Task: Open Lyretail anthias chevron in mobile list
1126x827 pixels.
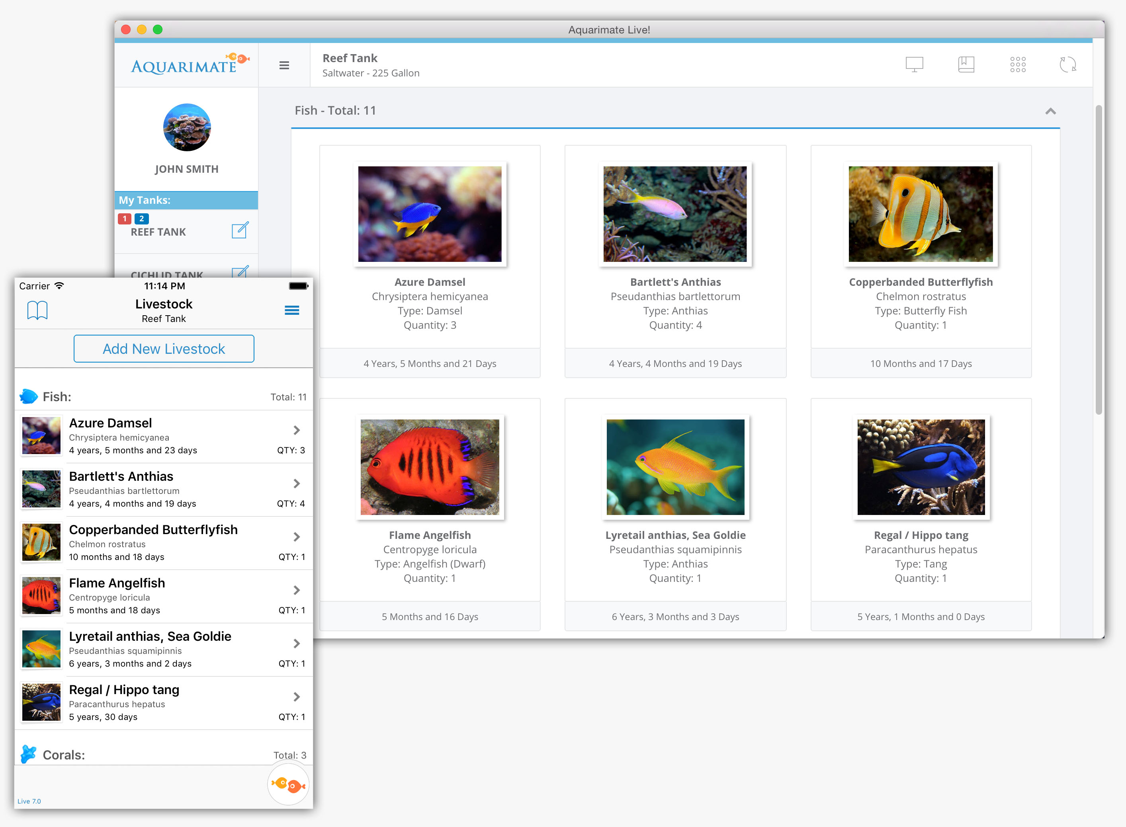Action: pyautogui.click(x=297, y=643)
